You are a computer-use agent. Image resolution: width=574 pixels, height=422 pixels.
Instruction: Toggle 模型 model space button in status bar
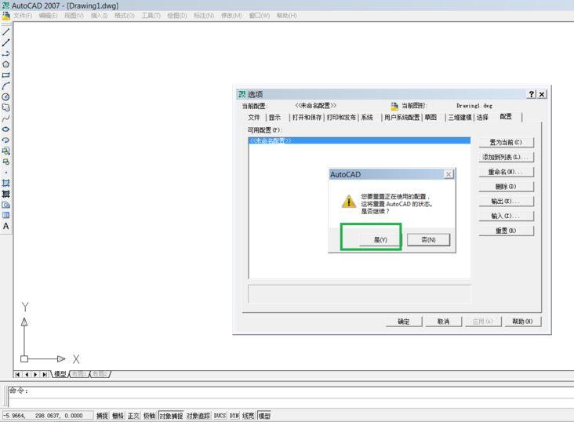click(264, 416)
